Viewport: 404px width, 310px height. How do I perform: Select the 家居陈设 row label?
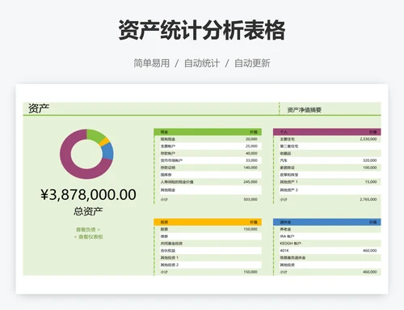click(287, 168)
